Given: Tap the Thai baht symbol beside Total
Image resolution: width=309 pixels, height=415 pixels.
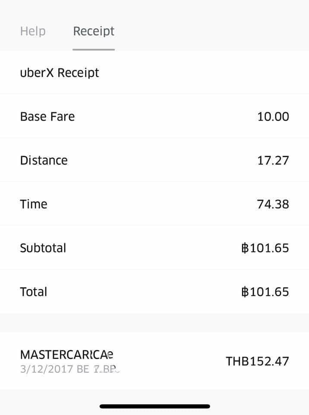Looking at the screenshot, I should tap(245, 292).
